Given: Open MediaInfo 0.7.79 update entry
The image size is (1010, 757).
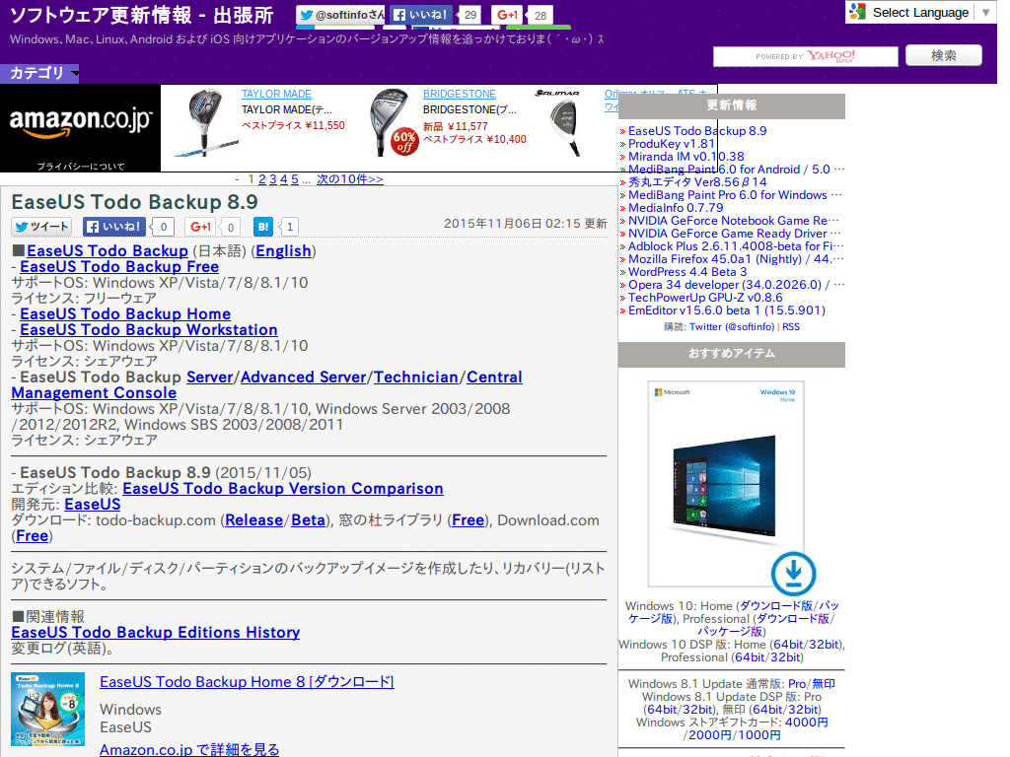Looking at the screenshot, I should [x=676, y=208].
